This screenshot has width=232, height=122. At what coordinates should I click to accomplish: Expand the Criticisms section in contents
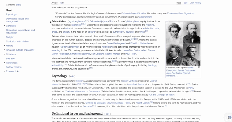[x=4, y=54]
